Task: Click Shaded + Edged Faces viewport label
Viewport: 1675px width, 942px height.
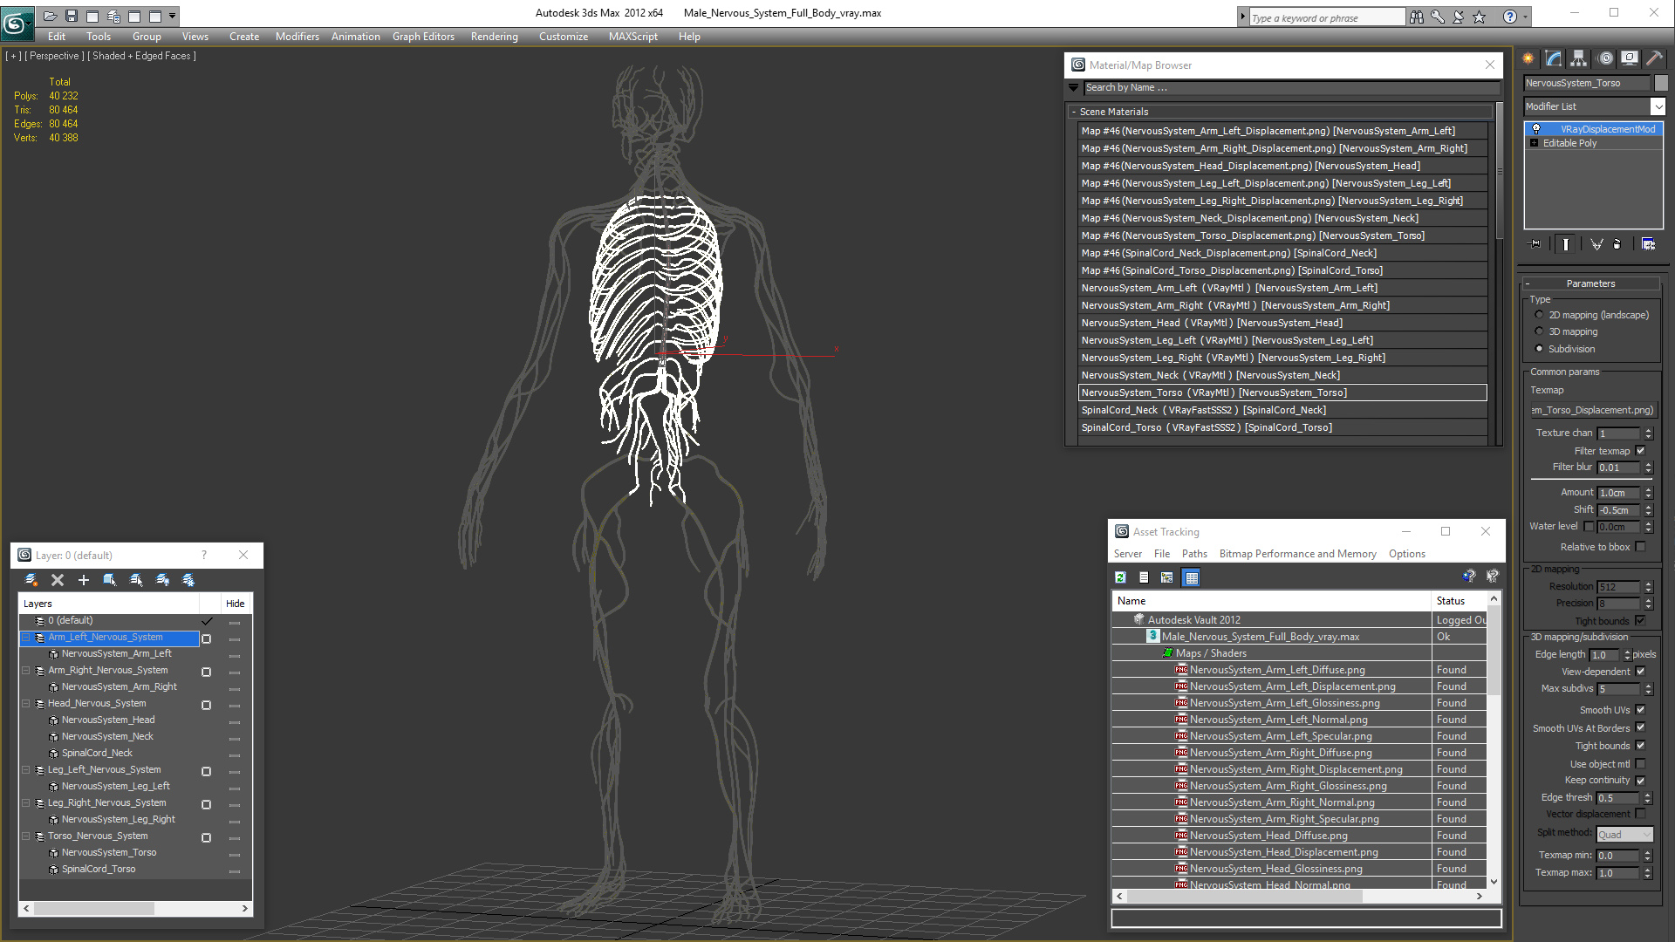Action: click(143, 56)
